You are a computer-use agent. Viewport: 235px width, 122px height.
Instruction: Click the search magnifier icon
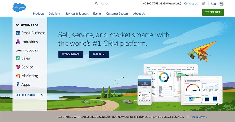[96, 3]
